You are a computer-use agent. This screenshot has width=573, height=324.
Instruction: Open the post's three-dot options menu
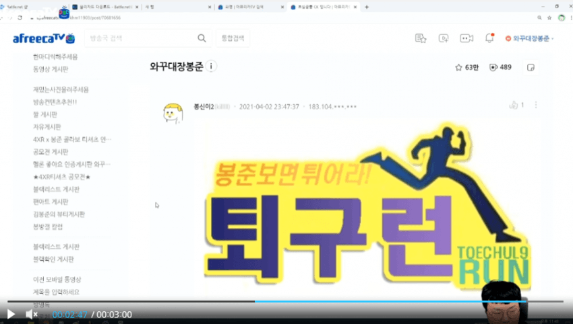click(536, 105)
